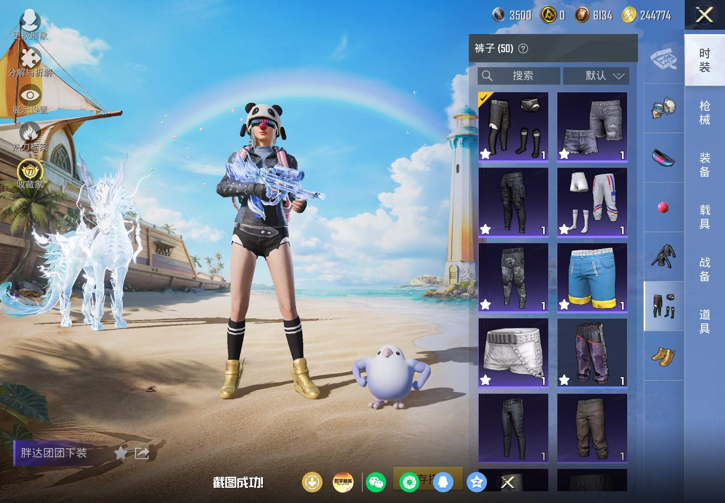Image resolution: width=725 pixels, height=503 pixels.
Task: Select the golden shoes category icon
Action: point(663,356)
